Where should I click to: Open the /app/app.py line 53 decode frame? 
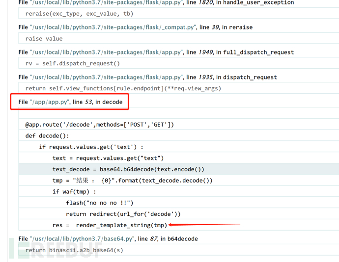tap(70, 102)
